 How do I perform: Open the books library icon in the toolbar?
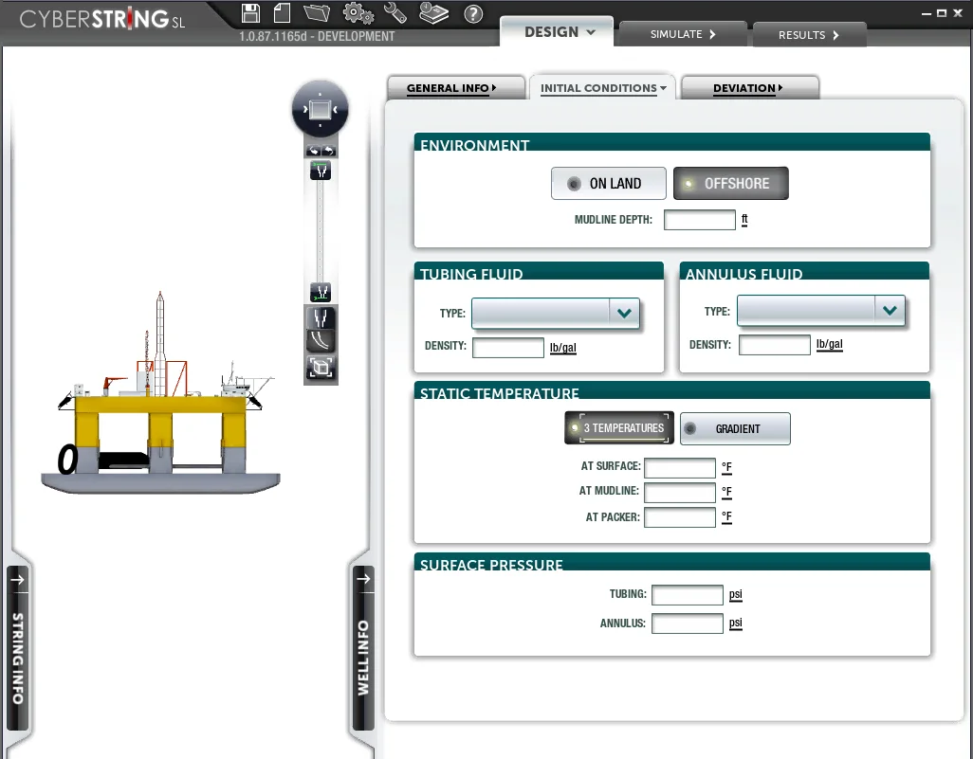point(433,13)
